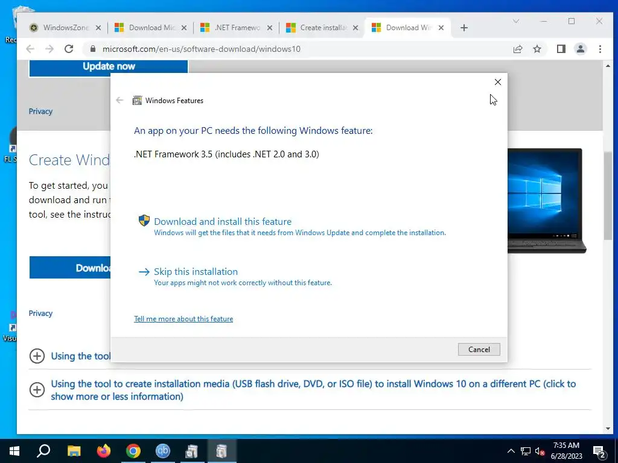The width and height of the screenshot is (618, 463).
Task: Bookmark this page with star icon
Action: coord(537,49)
